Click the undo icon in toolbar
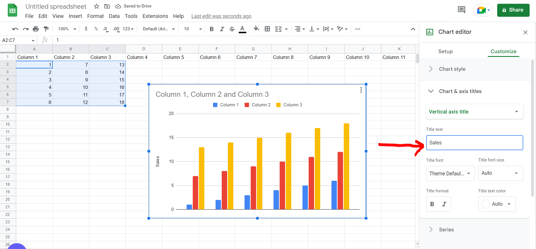 (15, 29)
